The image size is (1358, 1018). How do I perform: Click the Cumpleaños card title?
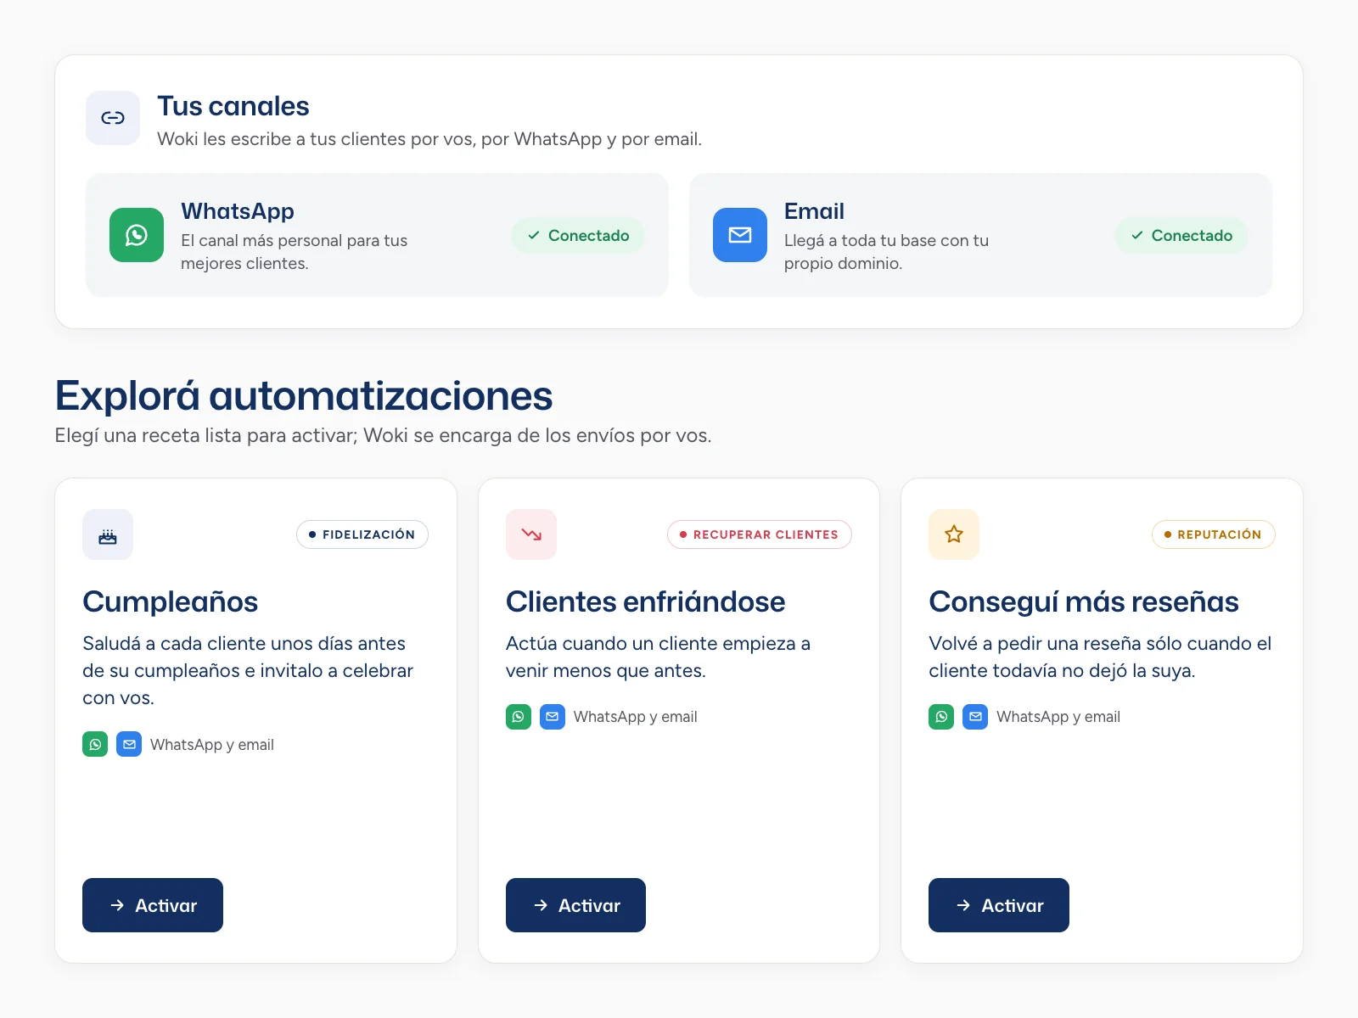(x=171, y=601)
